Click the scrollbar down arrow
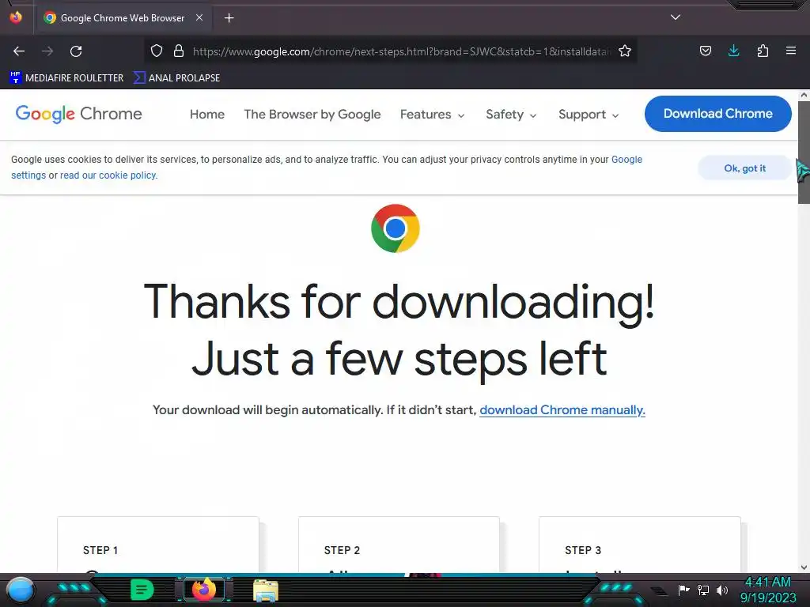Image resolution: width=810 pixels, height=607 pixels. pos(804,567)
